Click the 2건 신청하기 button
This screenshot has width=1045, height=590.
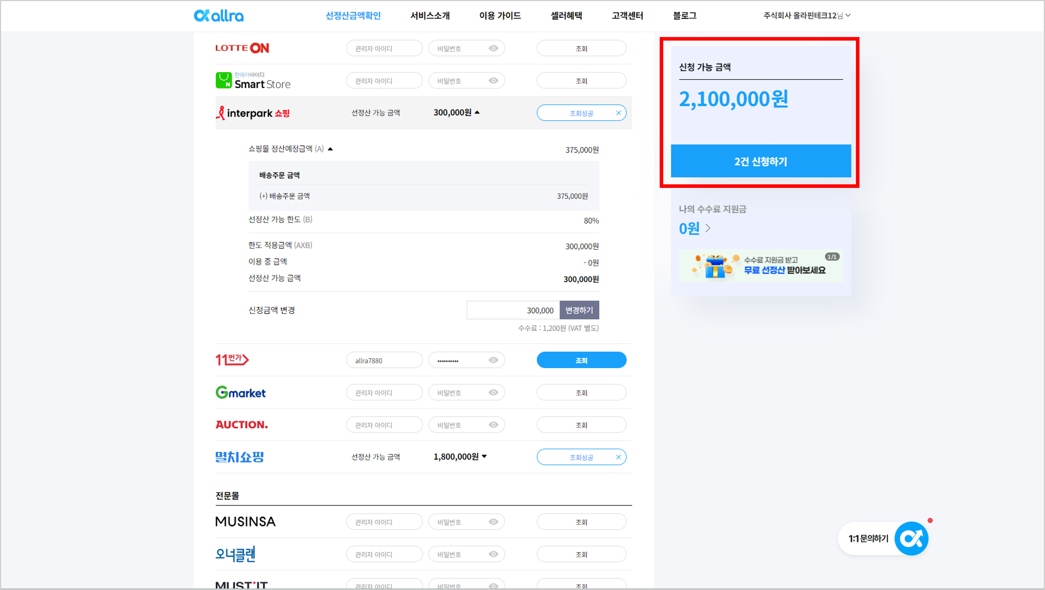(761, 161)
